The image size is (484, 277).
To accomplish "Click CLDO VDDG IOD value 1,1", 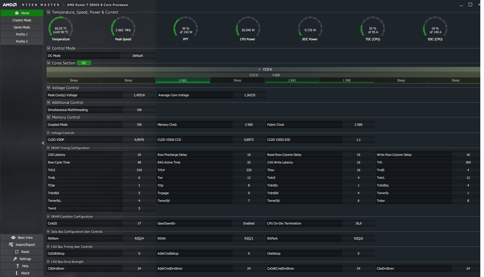I will pos(359,140).
